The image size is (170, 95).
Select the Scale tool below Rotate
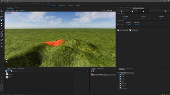(2, 17)
